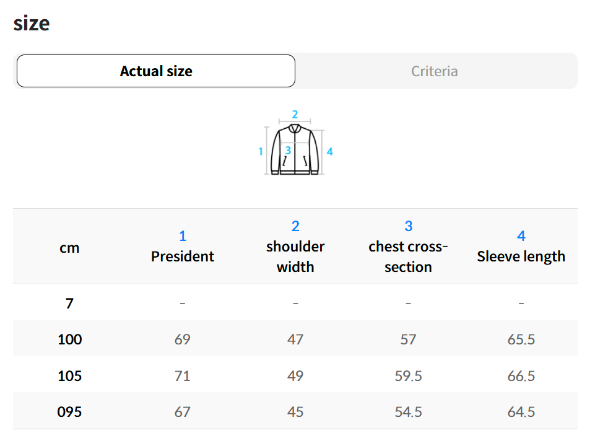Click the number 4 right of the jacket

(330, 152)
